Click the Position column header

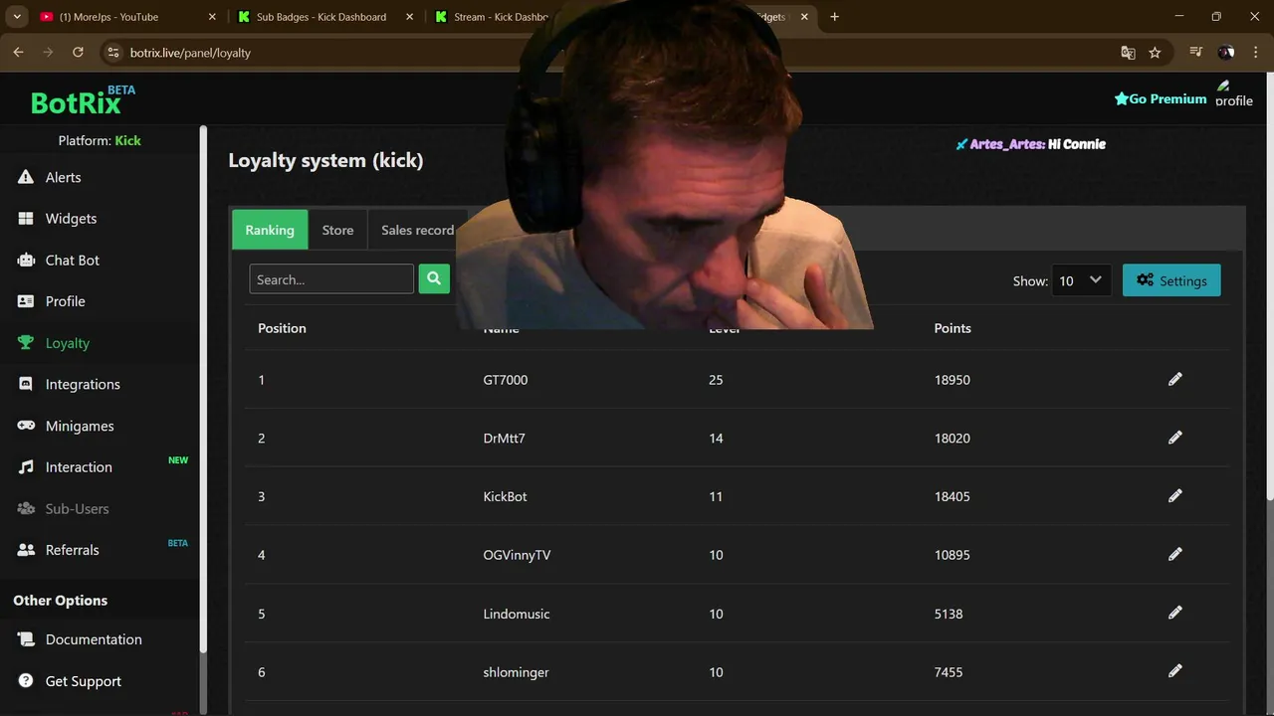point(282,328)
